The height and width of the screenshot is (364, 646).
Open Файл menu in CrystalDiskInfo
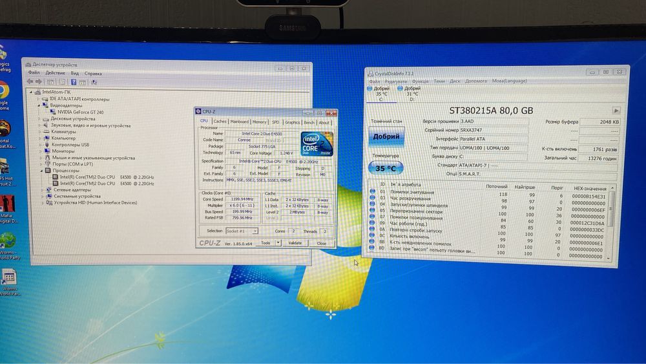click(x=375, y=81)
